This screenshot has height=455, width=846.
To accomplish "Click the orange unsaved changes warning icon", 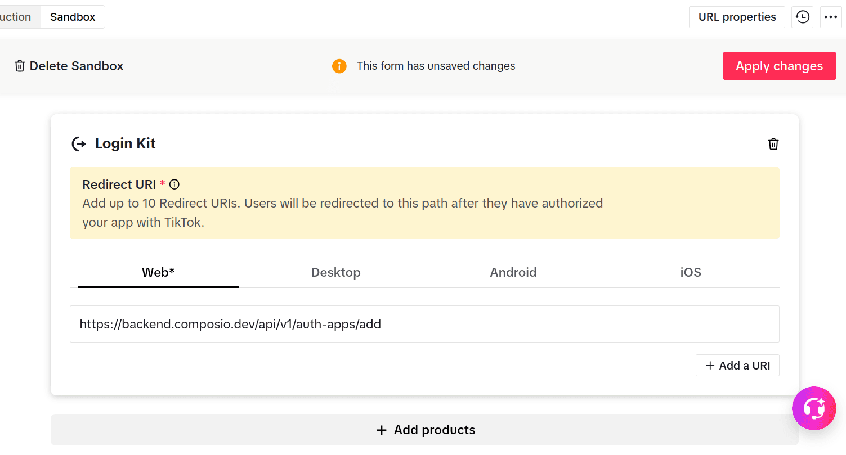I will click(339, 66).
